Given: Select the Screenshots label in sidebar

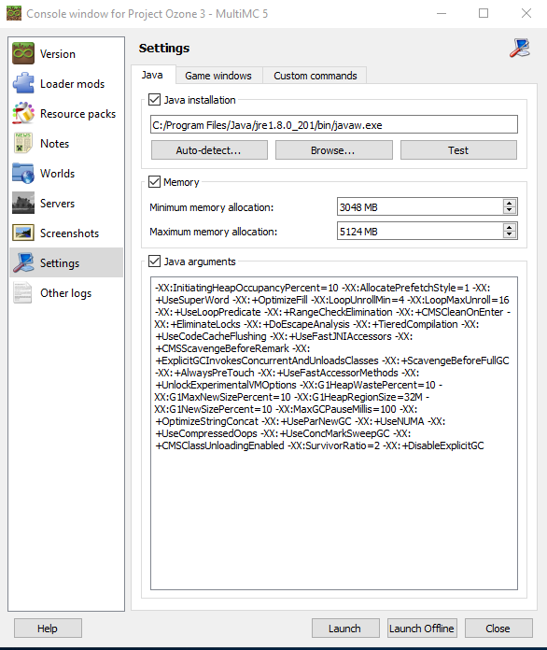Looking at the screenshot, I should point(69,233).
